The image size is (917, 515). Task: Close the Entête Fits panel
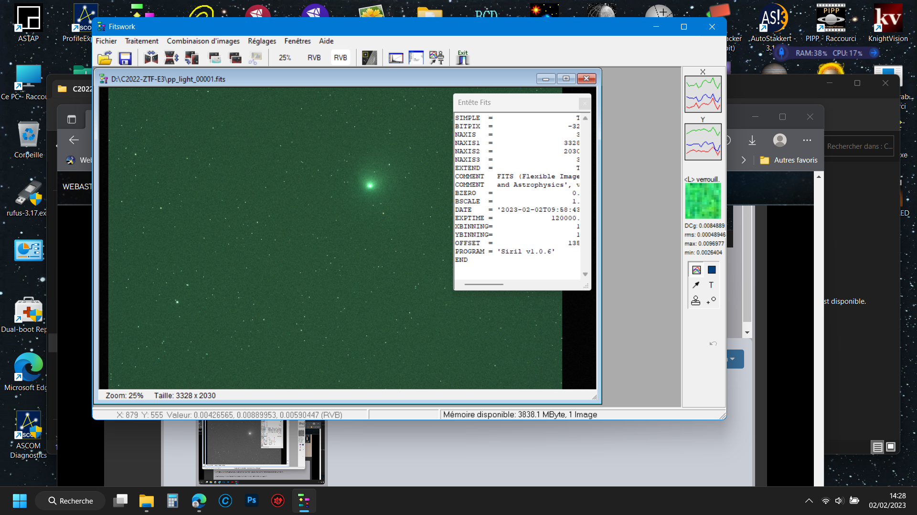[585, 103]
